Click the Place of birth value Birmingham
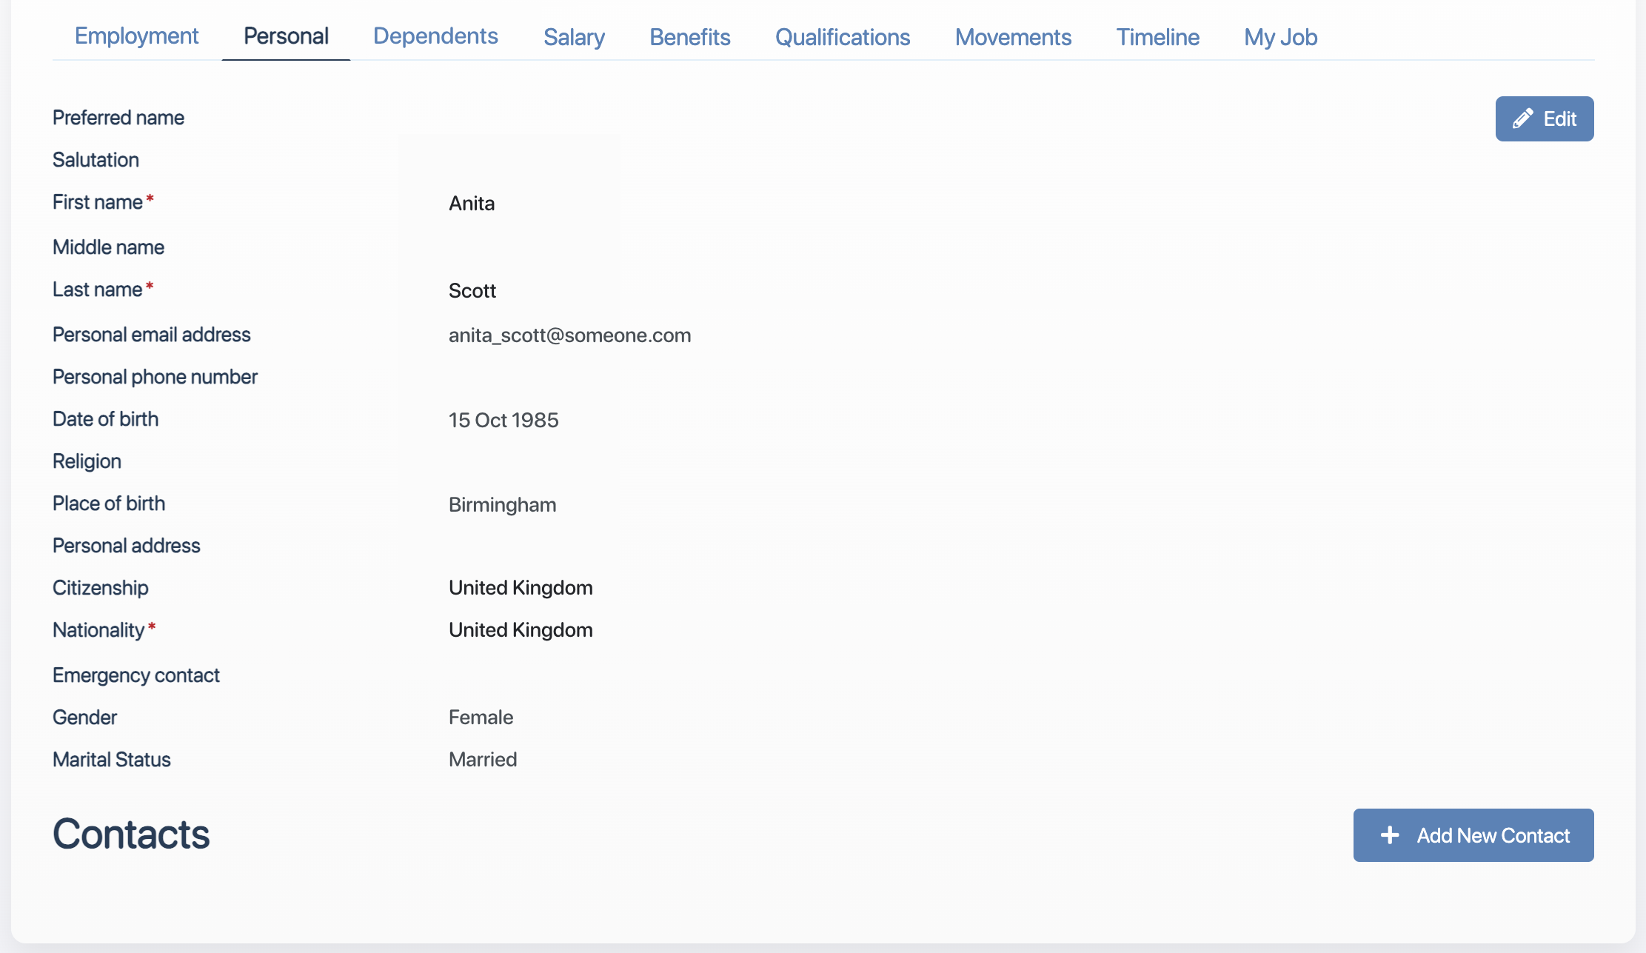 502,504
